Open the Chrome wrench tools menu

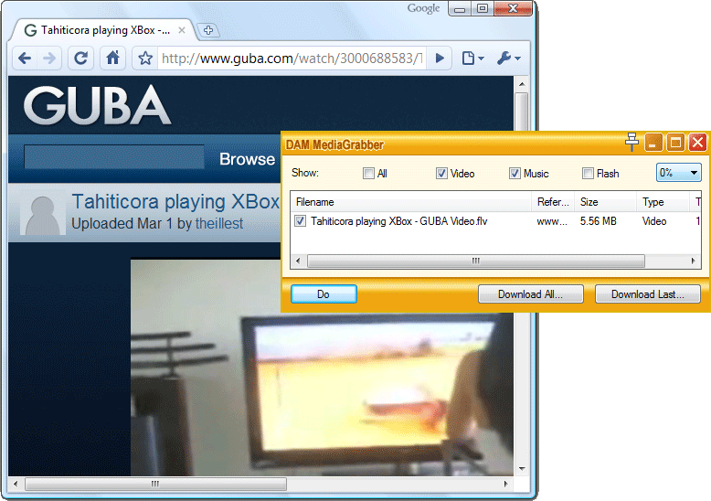[509, 59]
